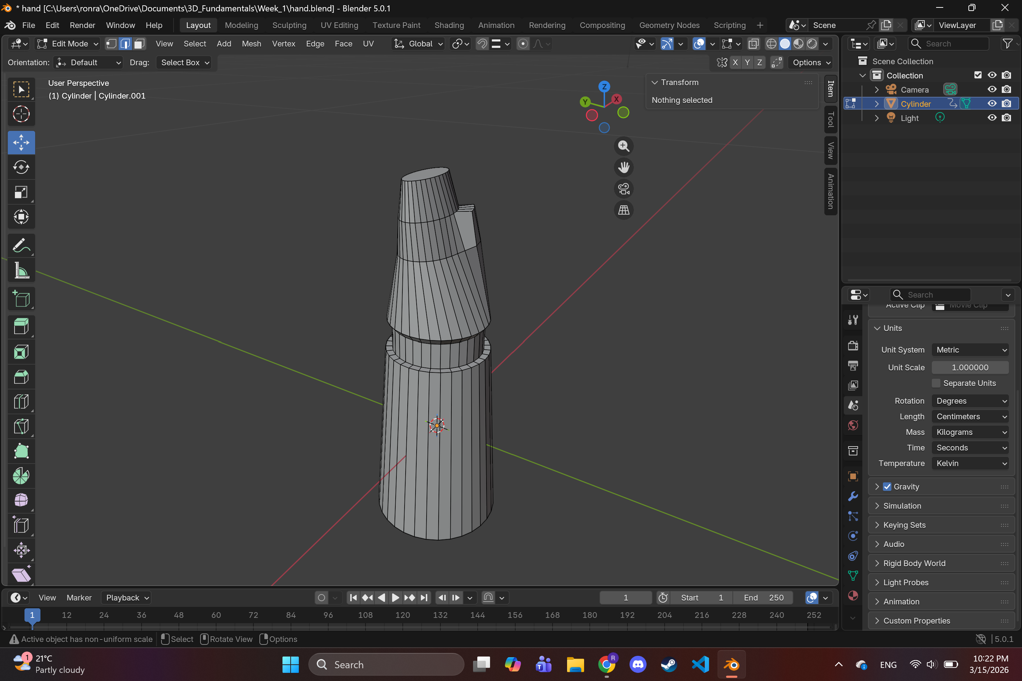Open the World properties tab
The image size is (1022, 681).
853,425
